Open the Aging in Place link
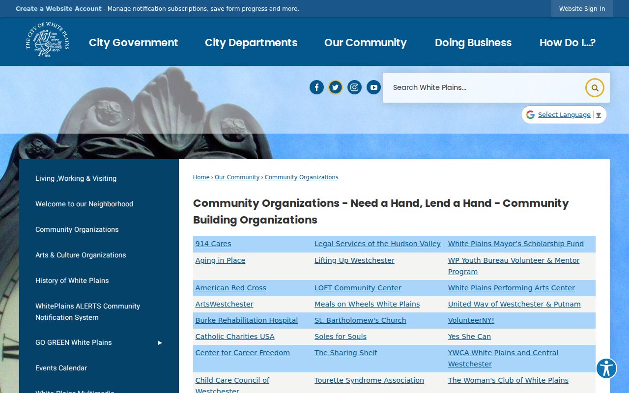The width and height of the screenshot is (629, 393). (220, 260)
